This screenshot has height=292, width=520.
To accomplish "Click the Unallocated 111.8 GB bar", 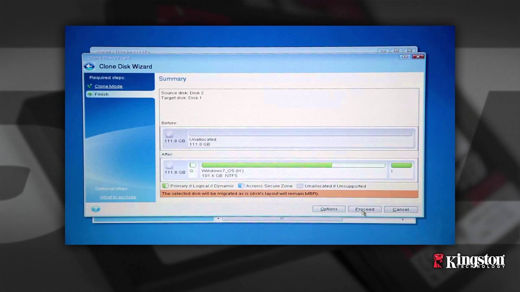I will pos(301,133).
